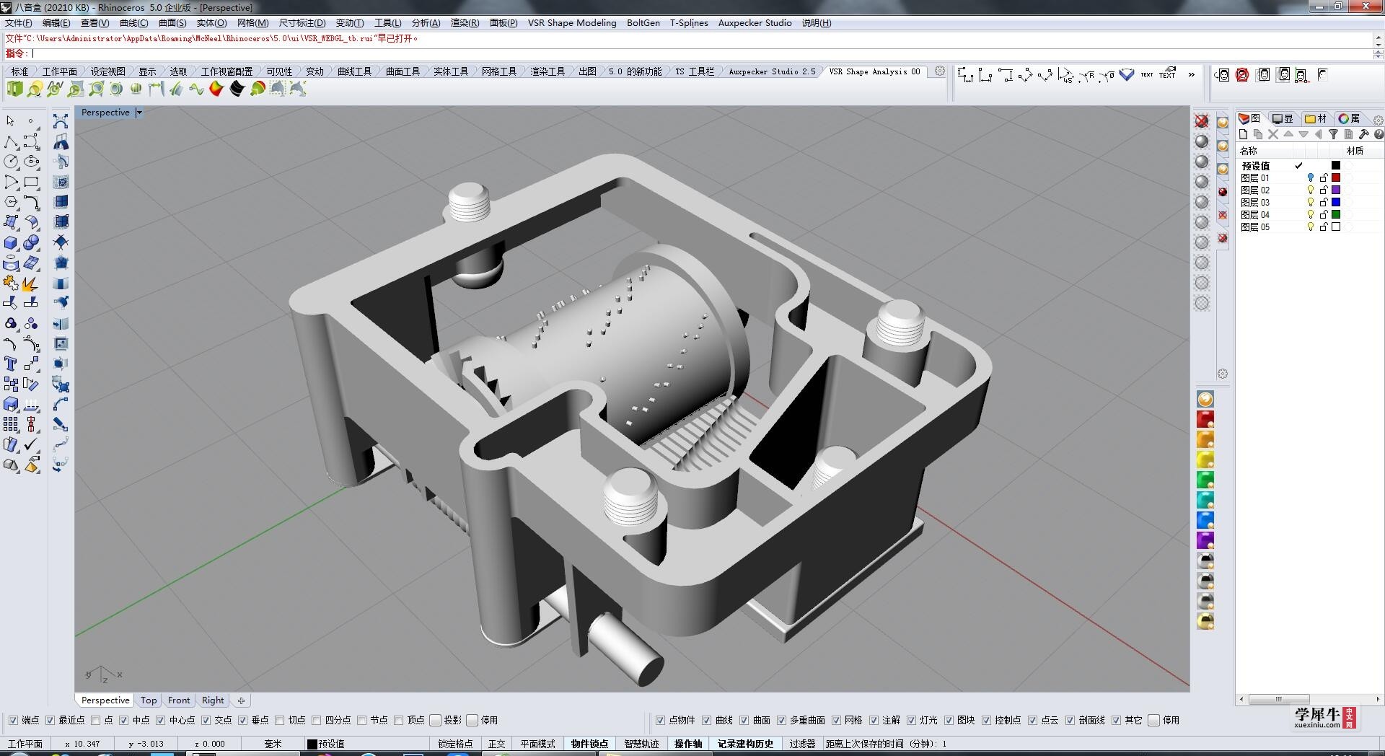Click the red material sphere icon
The height and width of the screenshot is (756, 1385).
click(1205, 419)
